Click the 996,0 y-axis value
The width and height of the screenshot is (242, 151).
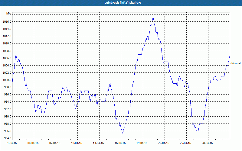(8, 95)
